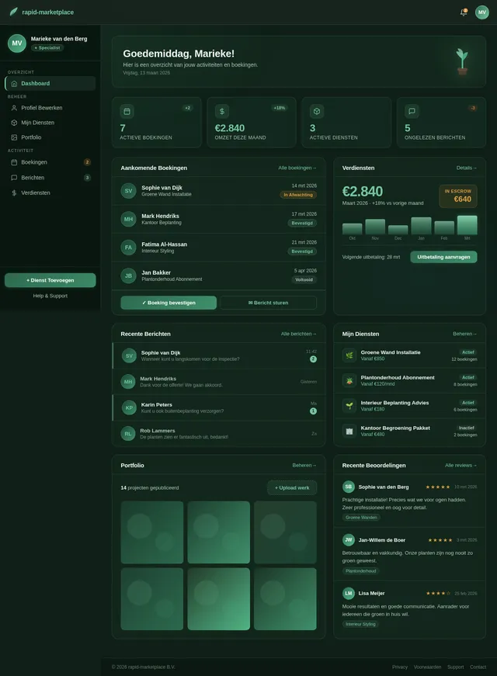Click Boeking bevestigen button
This screenshot has width=497, height=676.
click(169, 303)
